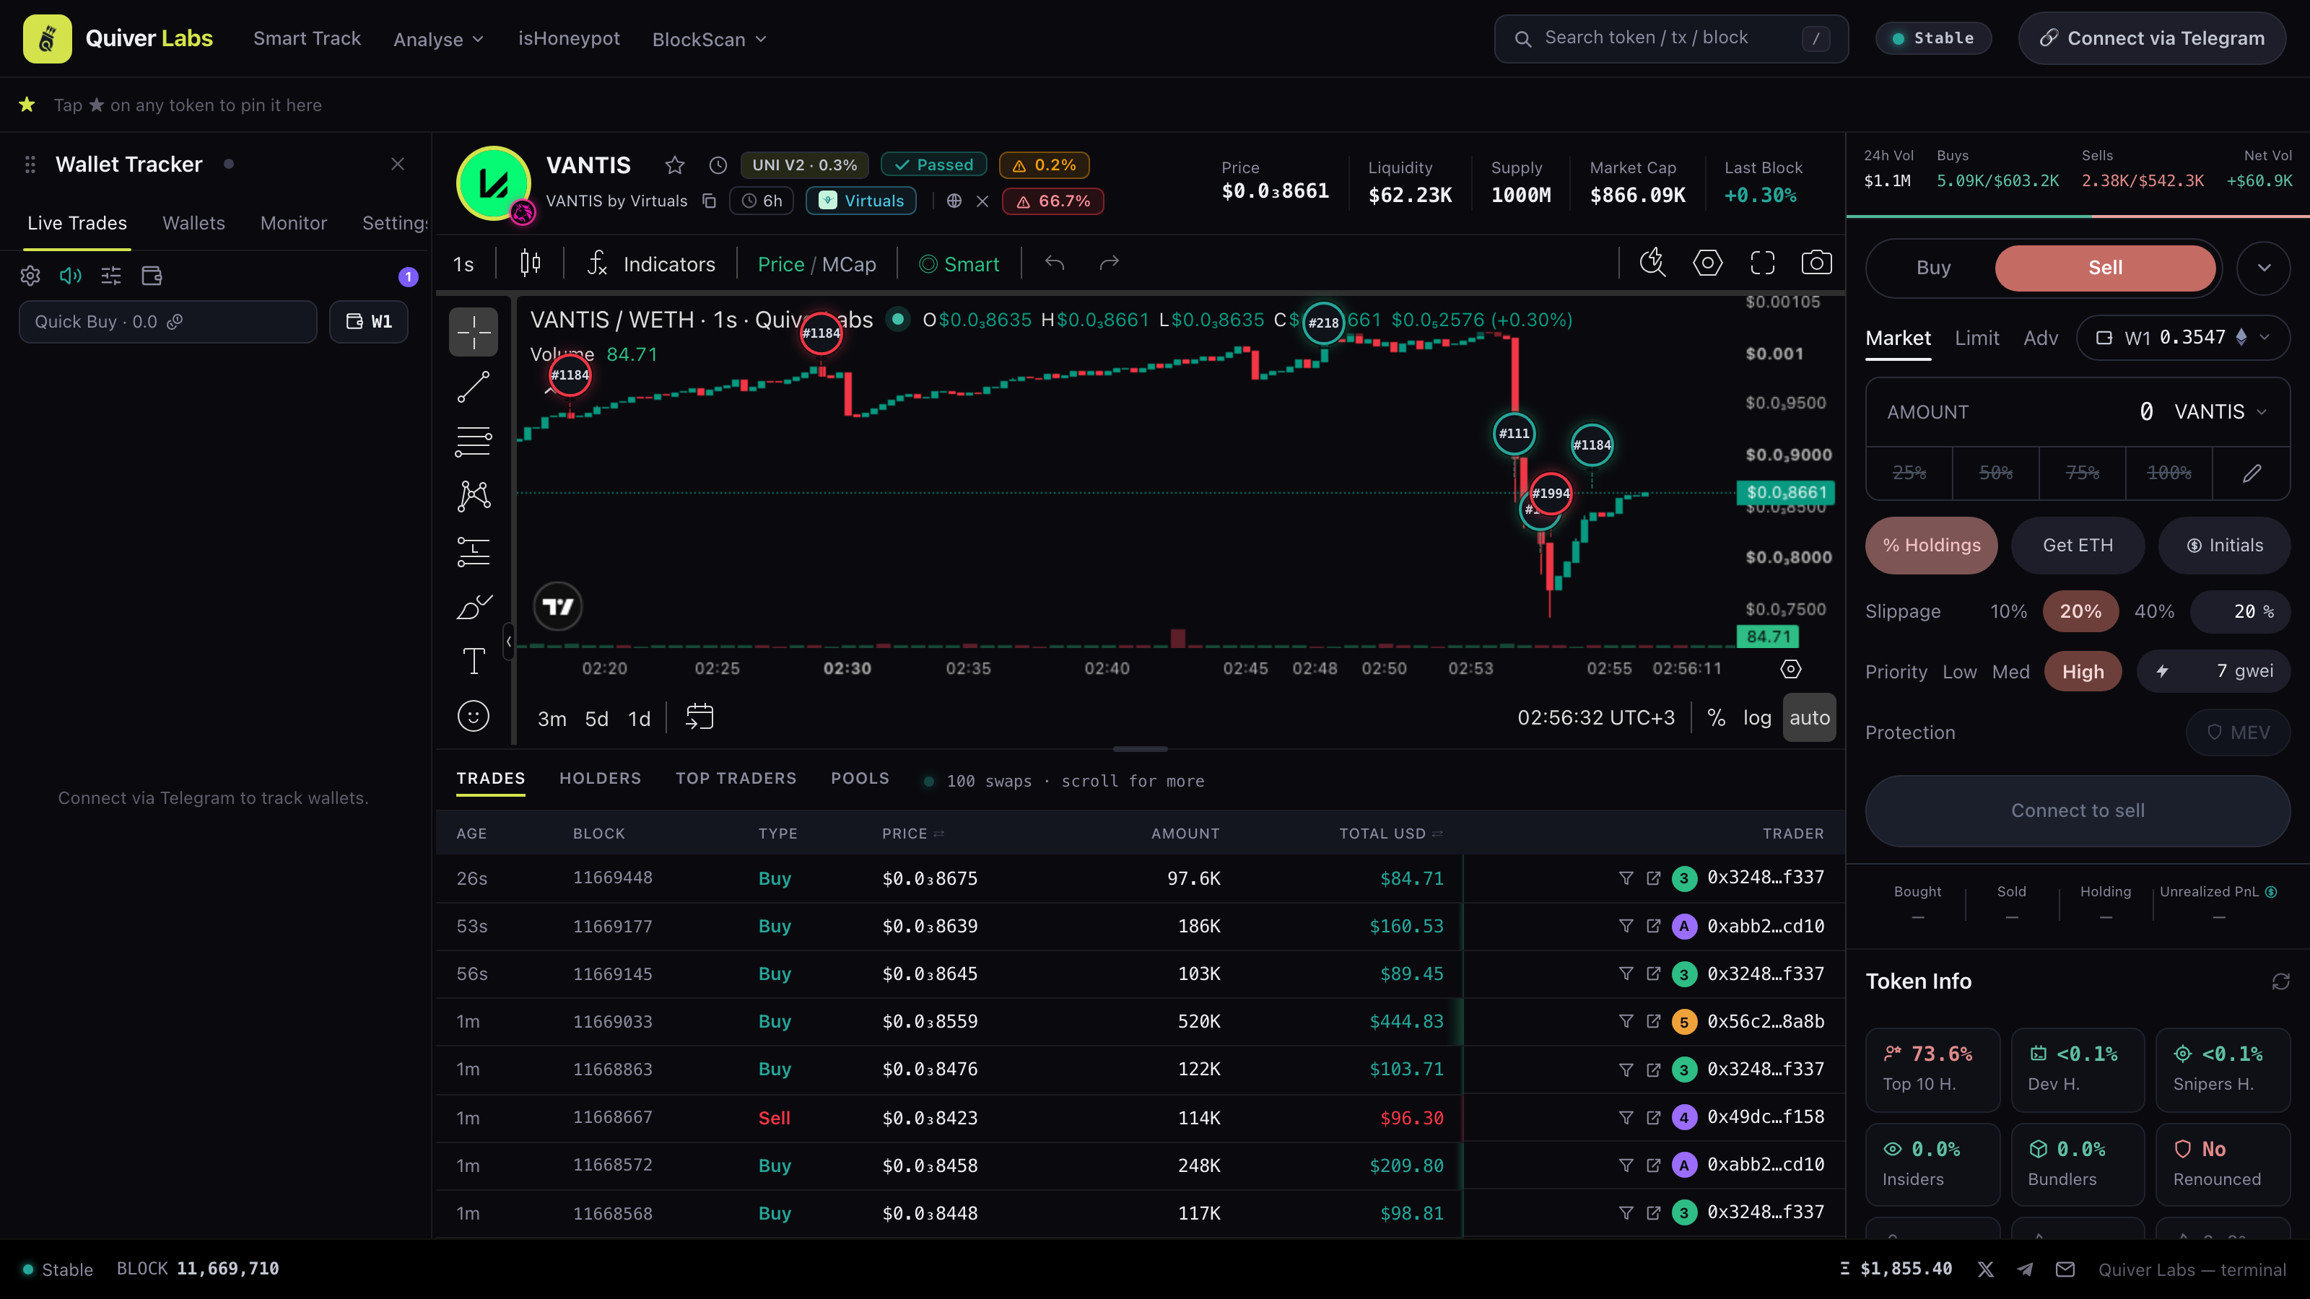The image size is (2310, 1299).
Task: Open email icon in footer
Action: click(x=2065, y=1269)
